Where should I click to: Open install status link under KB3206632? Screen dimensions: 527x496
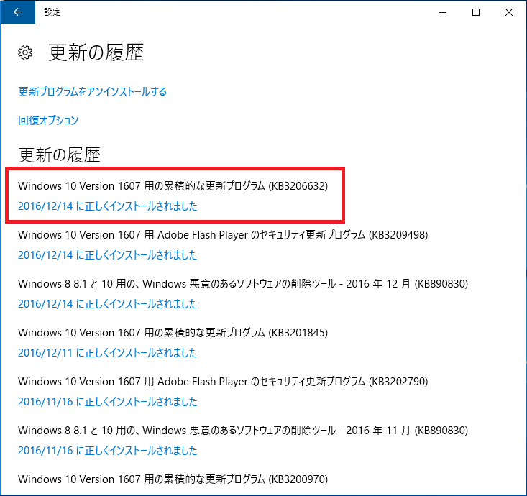[x=108, y=206]
